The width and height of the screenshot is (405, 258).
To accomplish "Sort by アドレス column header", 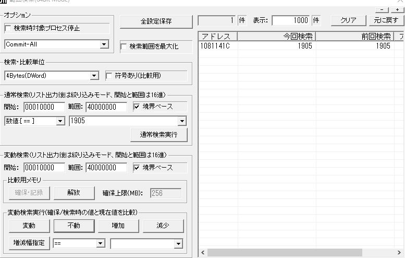I will click(218, 37).
